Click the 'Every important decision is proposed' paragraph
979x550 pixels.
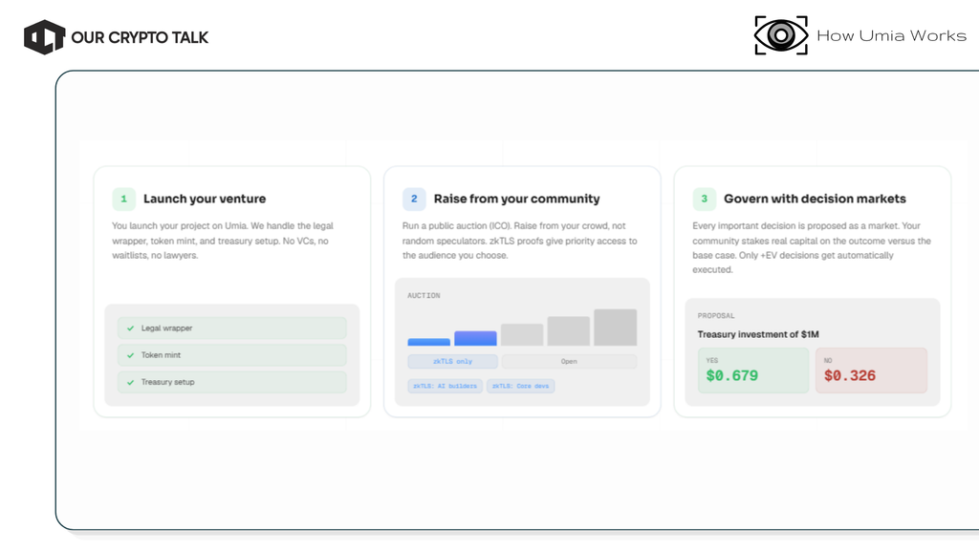[812, 247]
